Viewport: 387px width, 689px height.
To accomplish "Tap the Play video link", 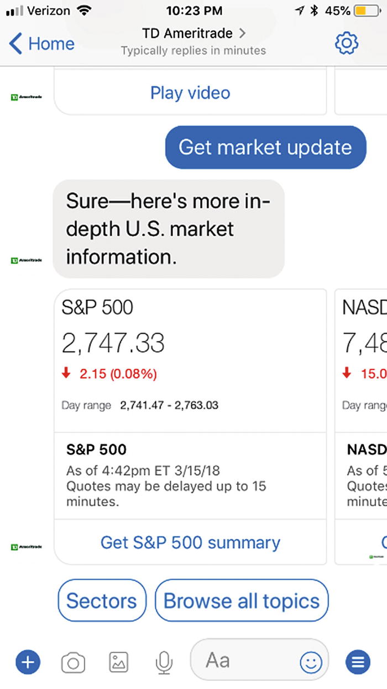I will [x=190, y=93].
